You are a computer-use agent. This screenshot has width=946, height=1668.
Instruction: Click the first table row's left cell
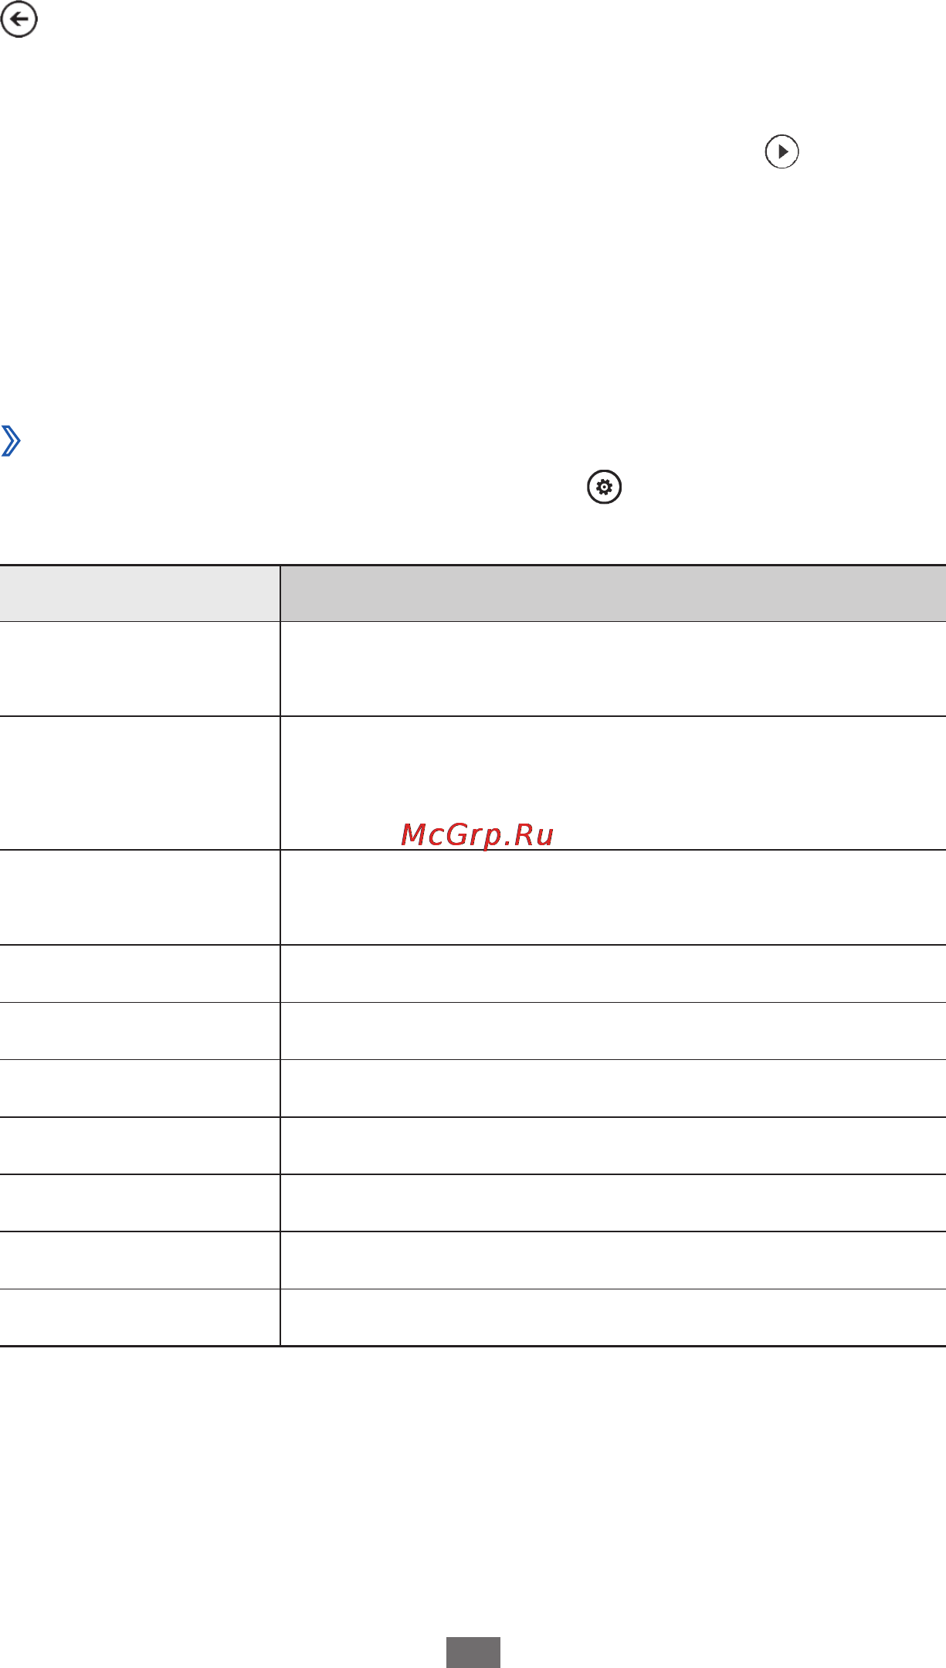coord(140,669)
